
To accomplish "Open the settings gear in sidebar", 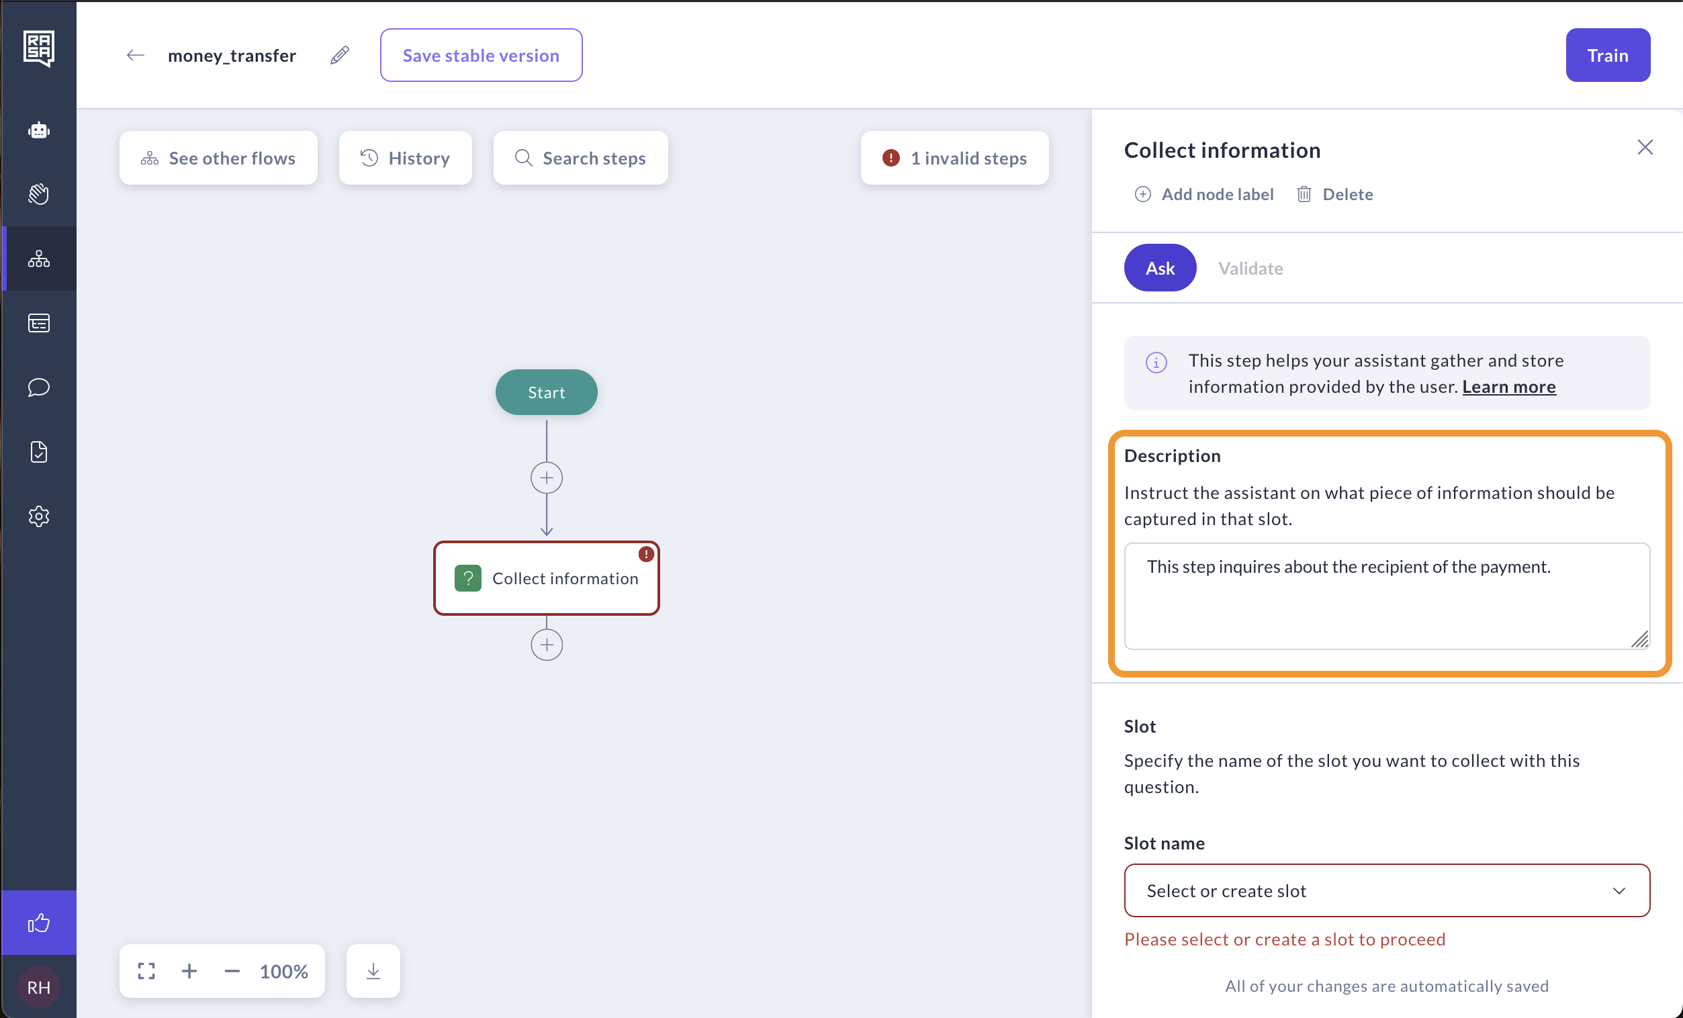I will (39, 516).
